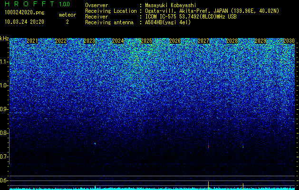
Task: Click the 2030 time marker
Action: (289, 41)
